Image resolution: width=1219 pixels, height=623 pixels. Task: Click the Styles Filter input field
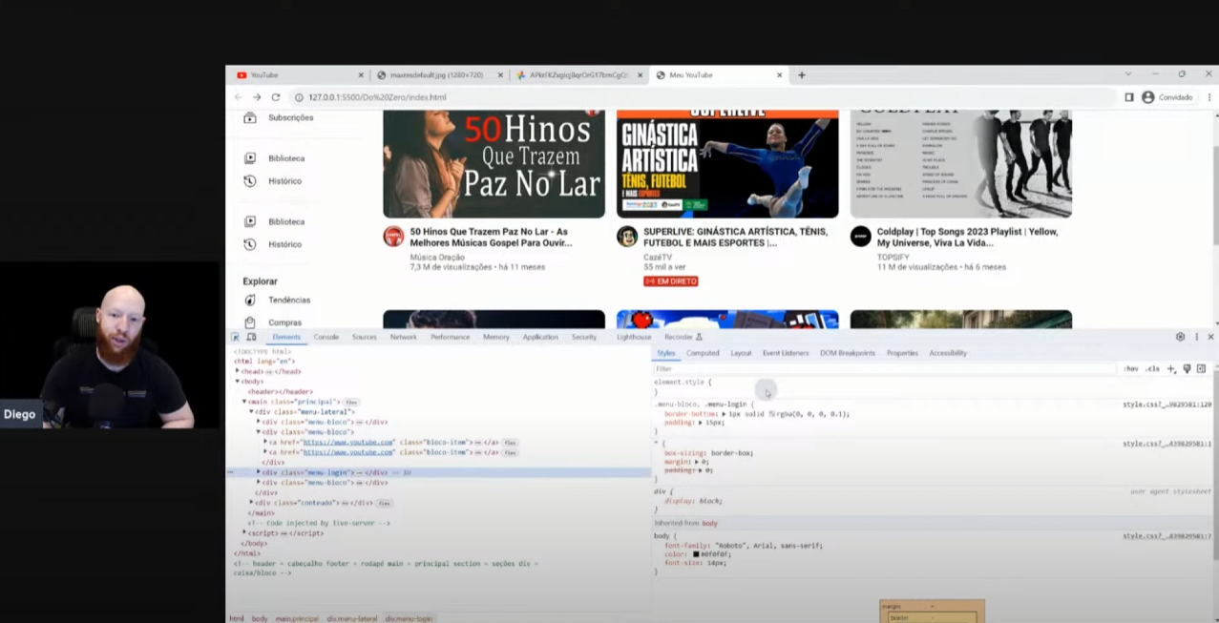(884, 368)
